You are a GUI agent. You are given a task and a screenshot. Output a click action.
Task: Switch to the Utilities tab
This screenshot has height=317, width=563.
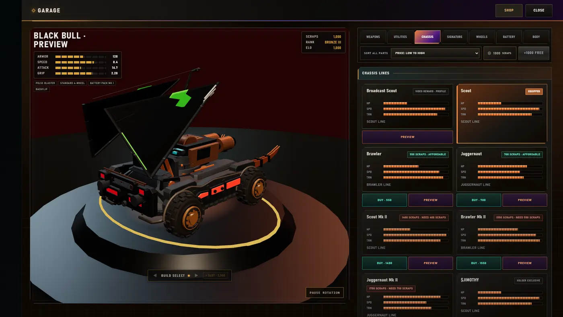(400, 37)
